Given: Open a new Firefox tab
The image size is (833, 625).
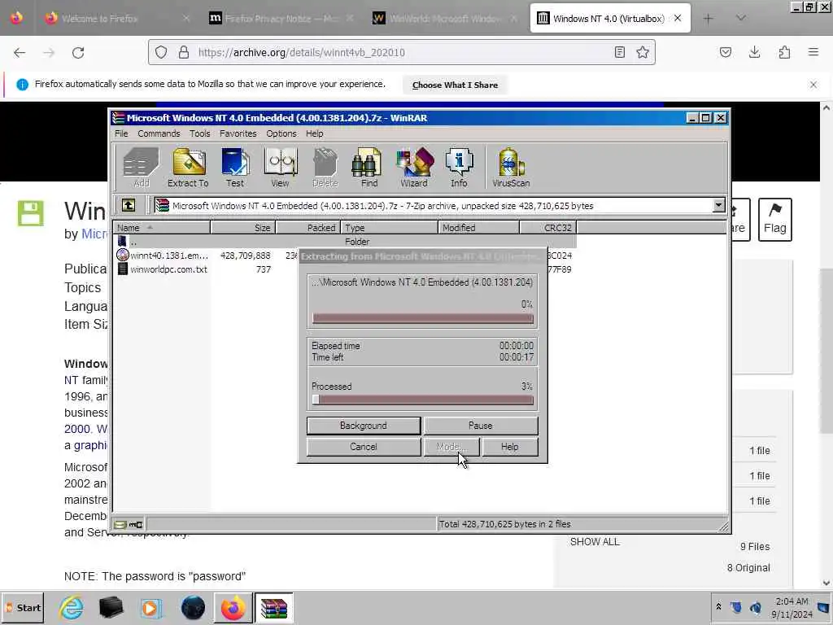Looking at the screenshot, I should click(x=708, y=19).
